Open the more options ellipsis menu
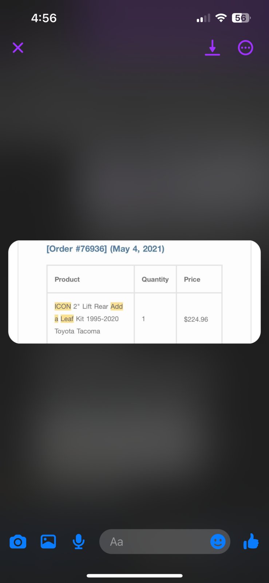This screenshot has width=269, height=583. point(245,48)
